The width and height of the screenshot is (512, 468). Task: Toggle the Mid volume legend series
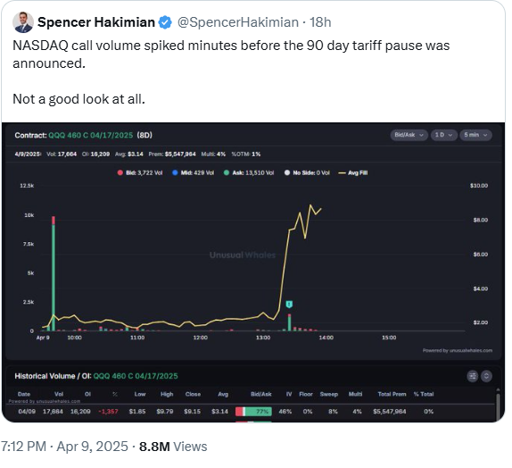pos(194,172)
